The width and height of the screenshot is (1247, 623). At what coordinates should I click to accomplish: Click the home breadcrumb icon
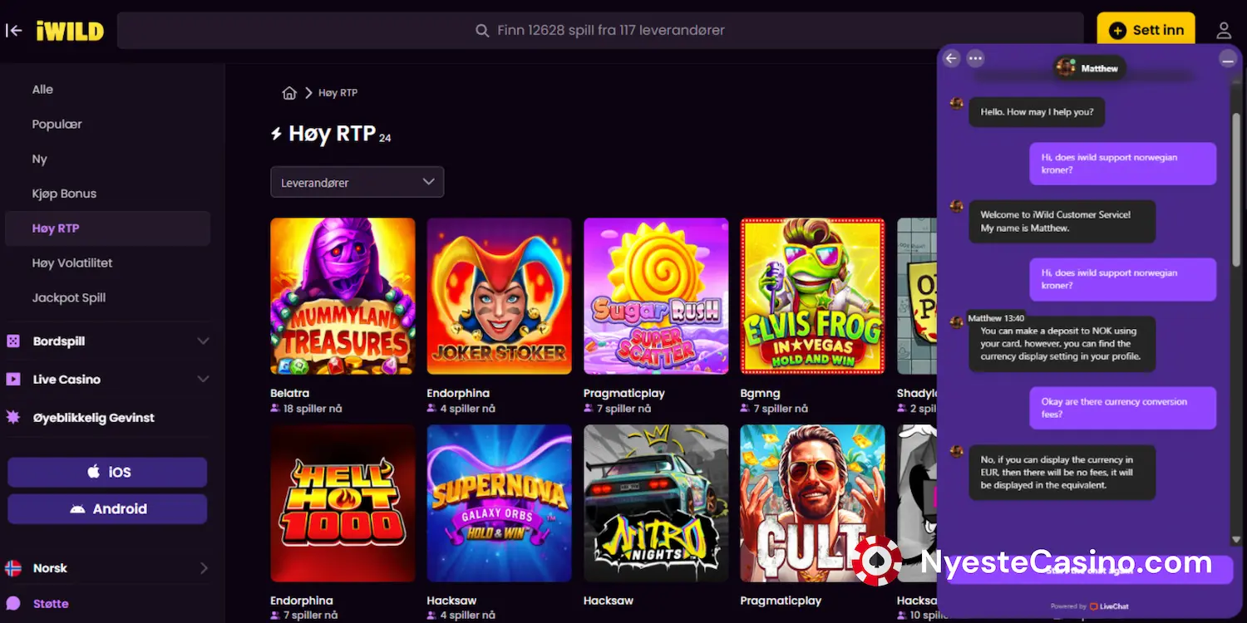coord(289,93)
